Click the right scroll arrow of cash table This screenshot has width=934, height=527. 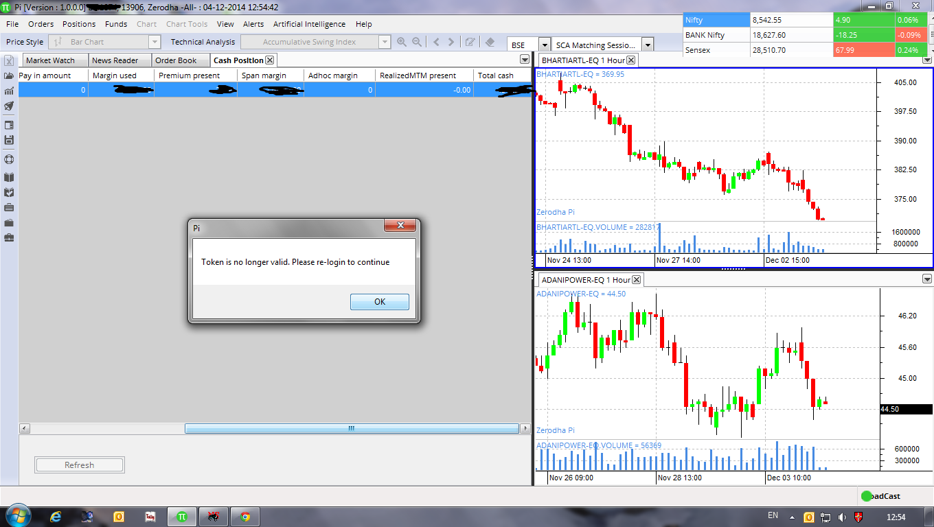pos(525,428)
